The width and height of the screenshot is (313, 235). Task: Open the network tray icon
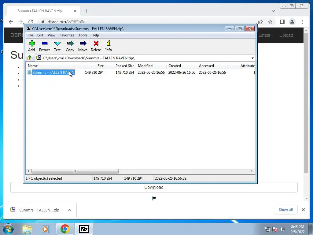click(267, 229)
